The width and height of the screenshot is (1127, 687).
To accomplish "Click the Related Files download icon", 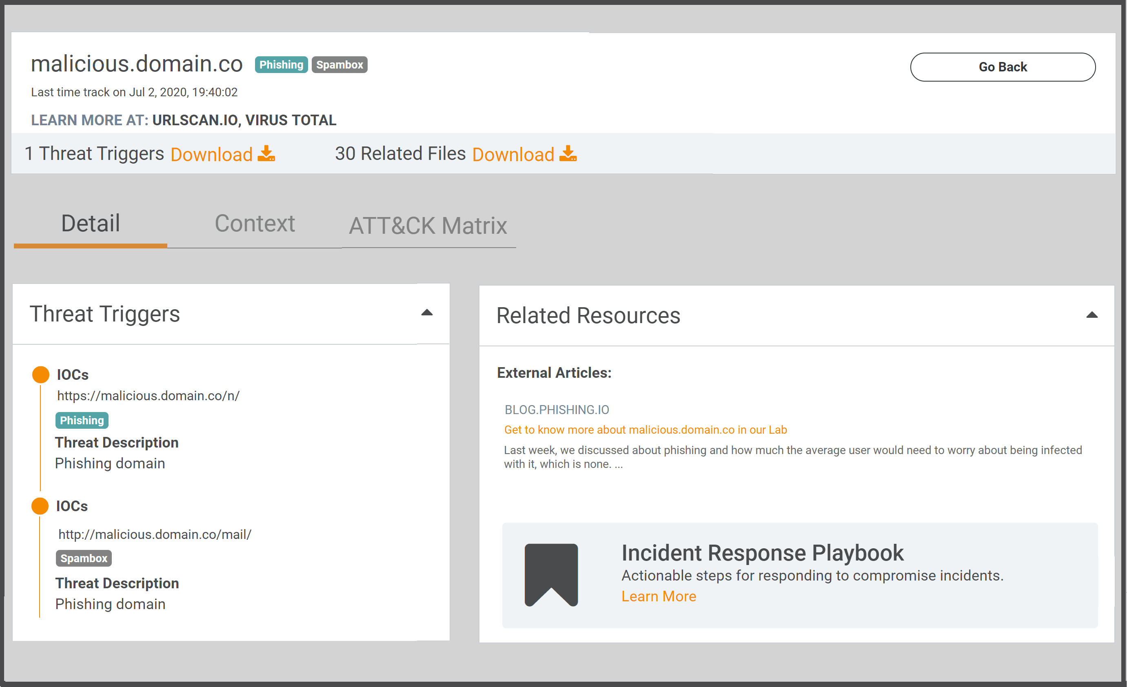I will 568,154.
